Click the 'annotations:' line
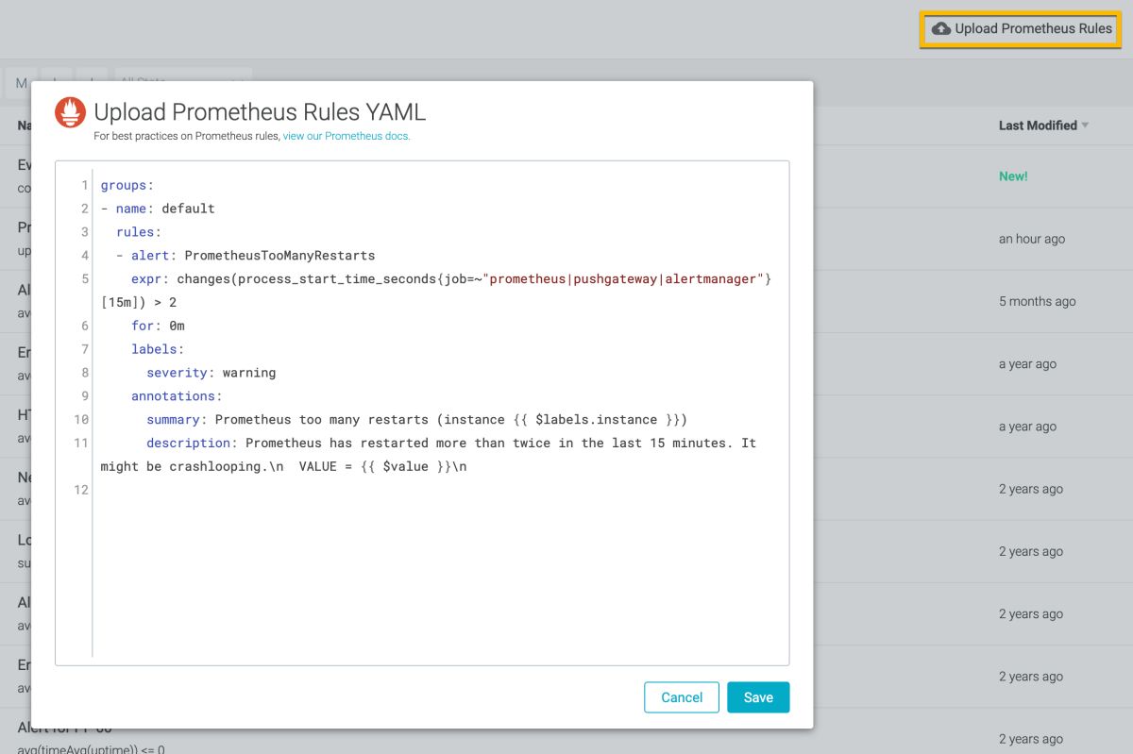Viewport: 1133px width, 754px height. [177, 396]
